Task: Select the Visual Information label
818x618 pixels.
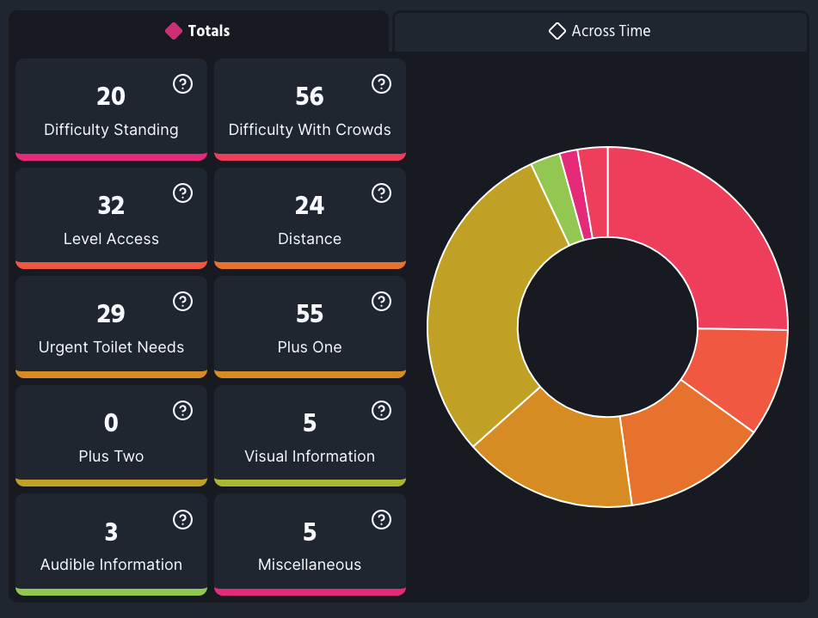Action: coord(310,456)
